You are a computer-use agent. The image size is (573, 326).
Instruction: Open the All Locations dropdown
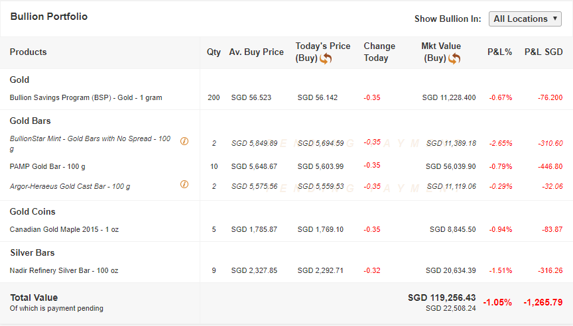(526, 19)
